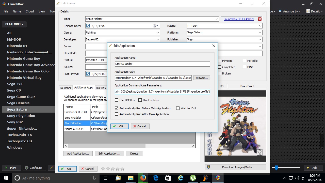Click the Cortana microphone icon

pos(94,178)
